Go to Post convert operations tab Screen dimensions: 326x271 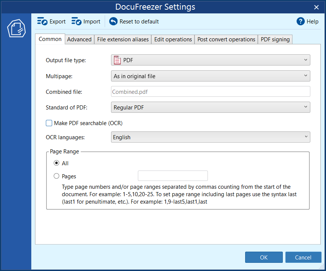226,39
